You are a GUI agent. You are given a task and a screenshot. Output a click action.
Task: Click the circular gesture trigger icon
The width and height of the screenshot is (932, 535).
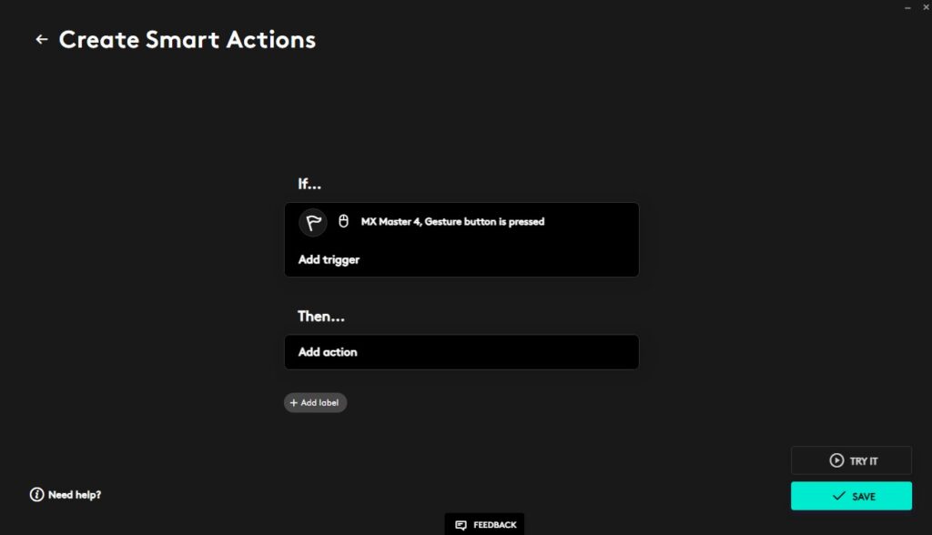(x=313, y=222)
